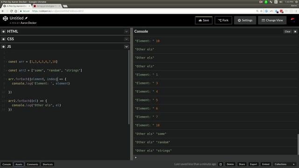Click the system clock
Viewport: 299px width, 168px height.
[289, 2]
